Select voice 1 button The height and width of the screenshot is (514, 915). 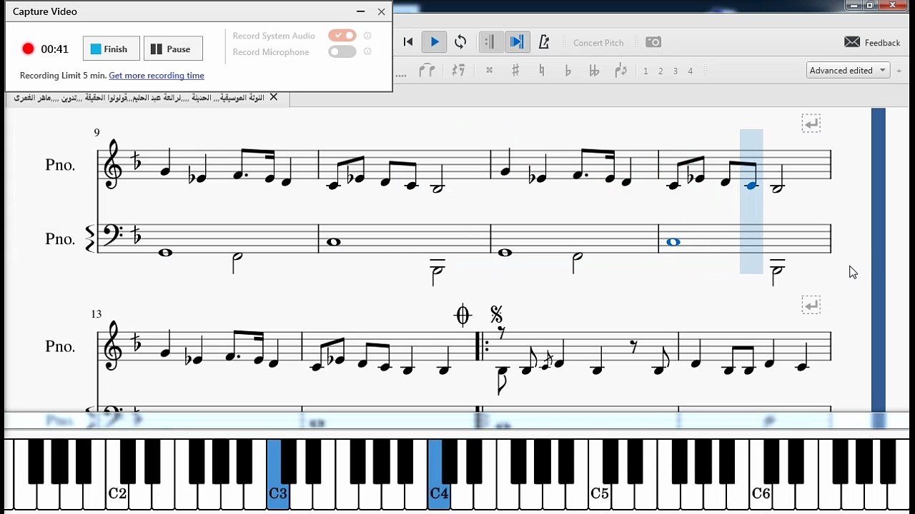tap(646, 71)
